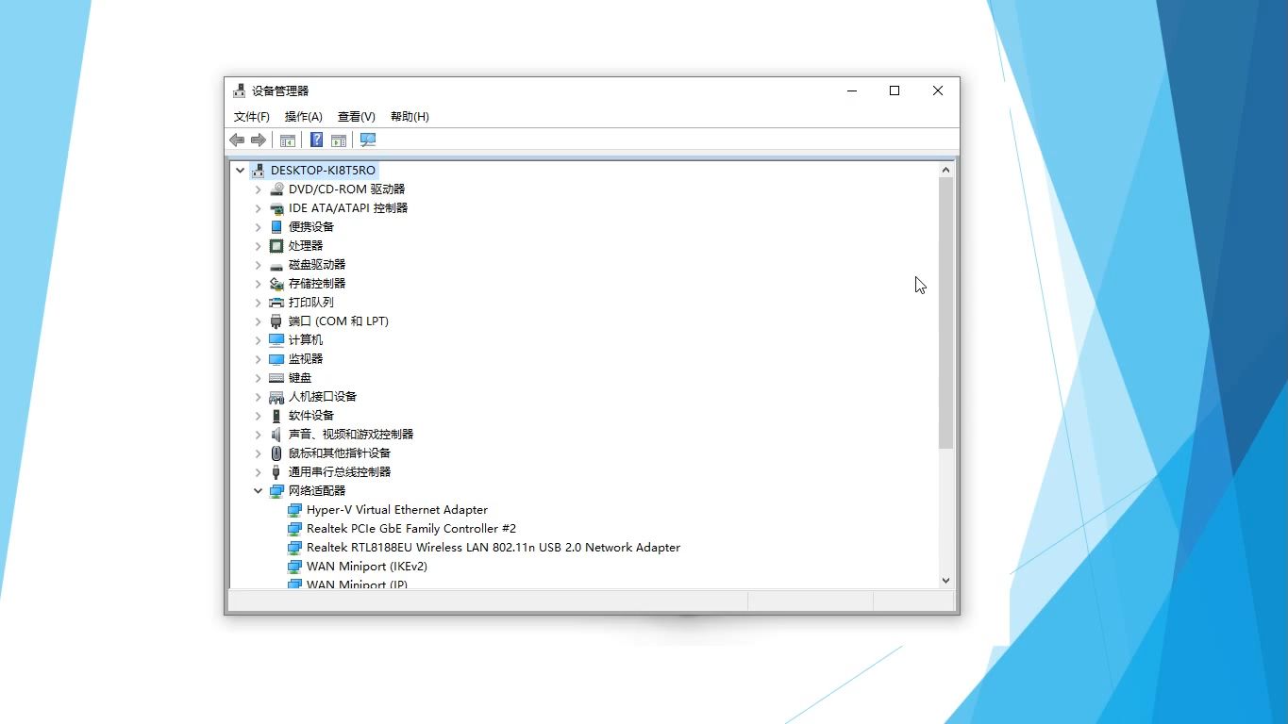
Task: Click the 便携设备 device icon
Action: tap(276, 227)
